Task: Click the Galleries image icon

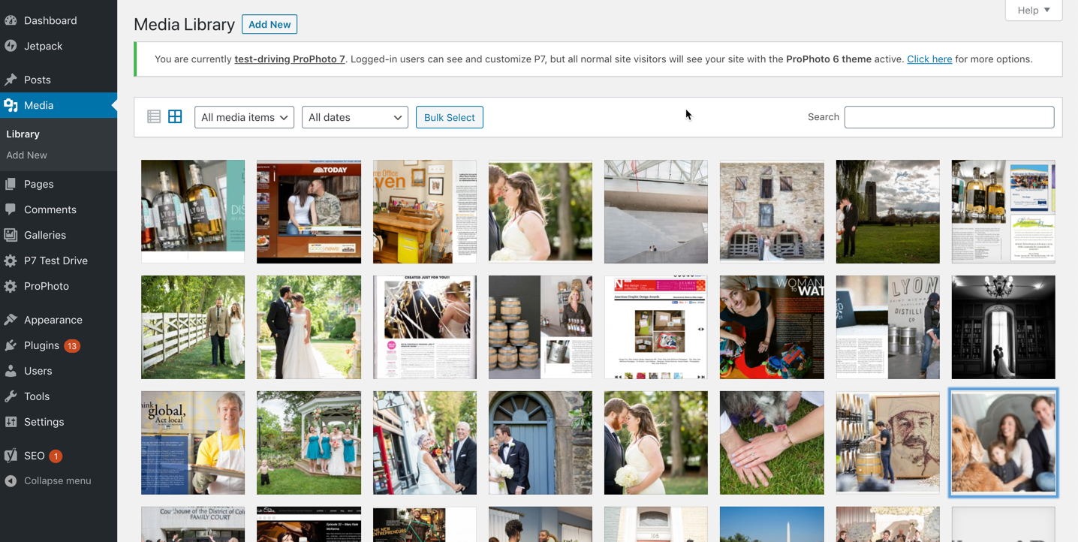Action: pyautogui.click(x=11, y=235)
